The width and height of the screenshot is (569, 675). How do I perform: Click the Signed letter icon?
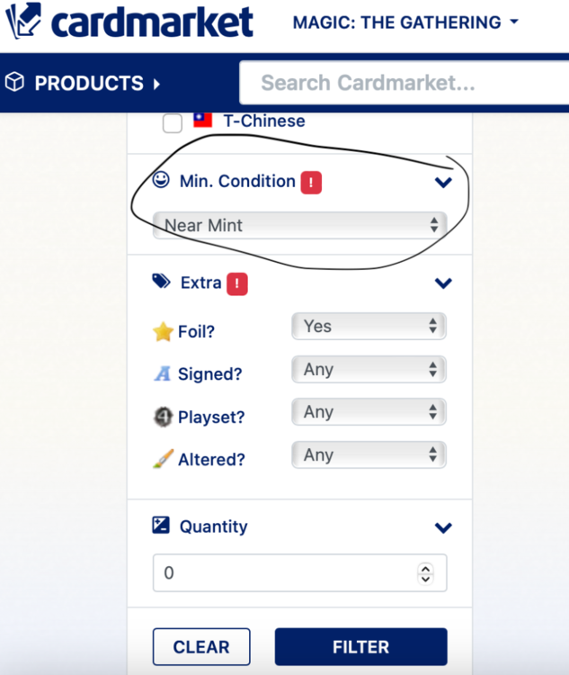click(163, 374)
